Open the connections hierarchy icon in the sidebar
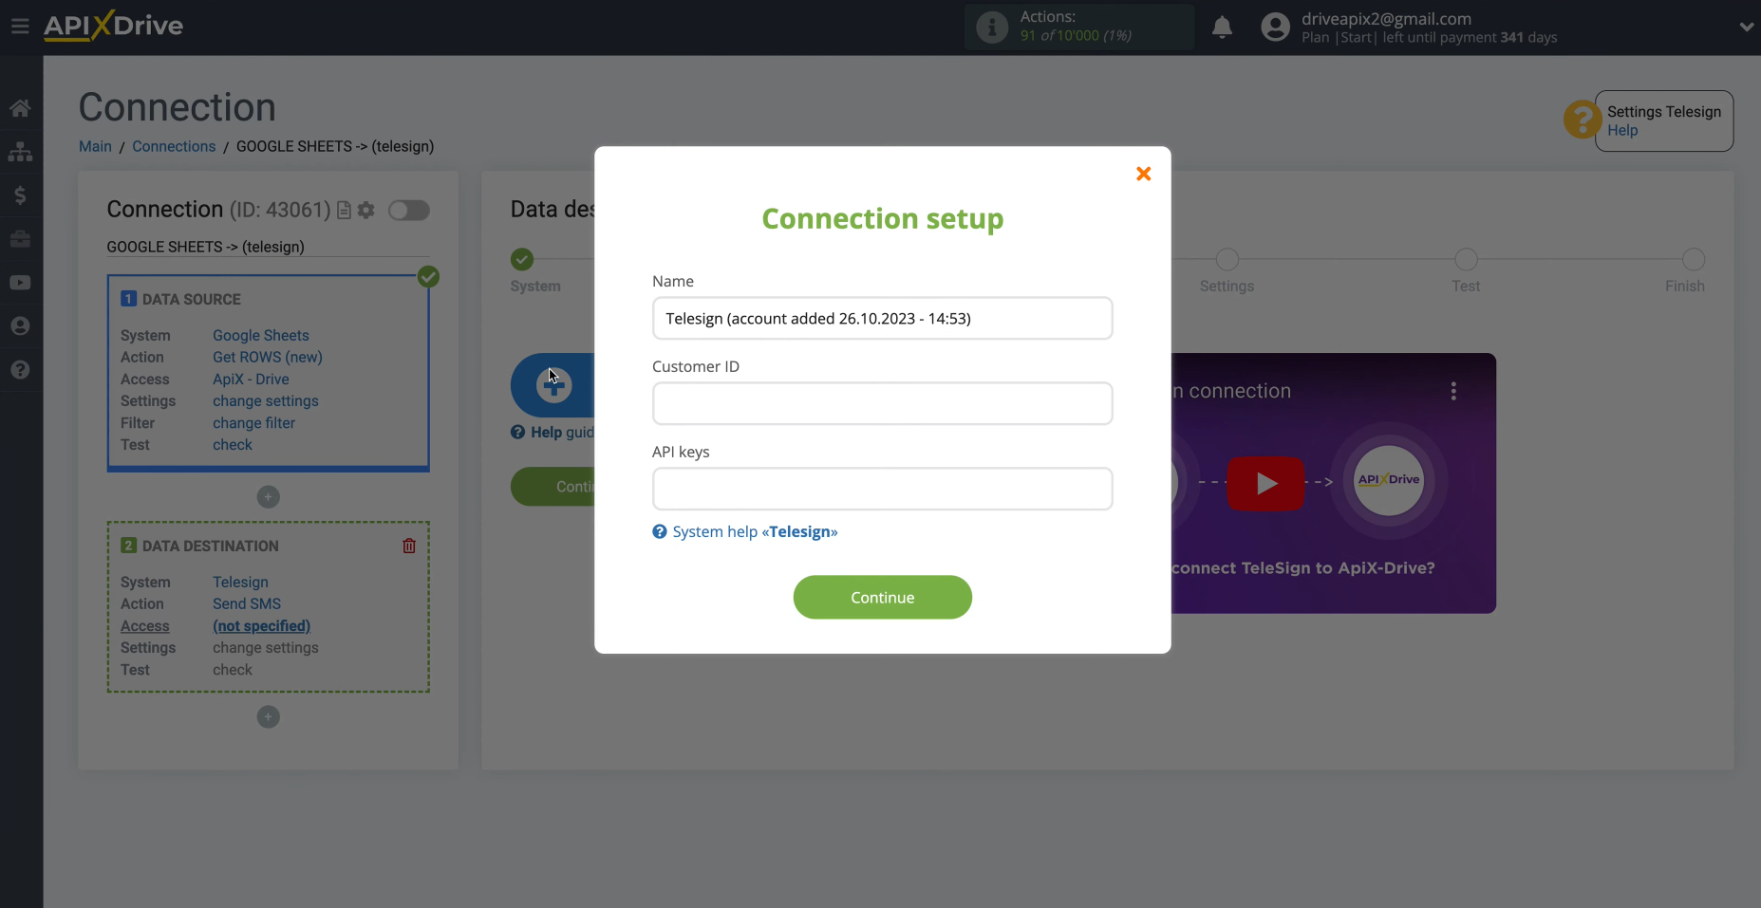The height and width of the screenshot is (908, 1761). (x=20, y=152)
